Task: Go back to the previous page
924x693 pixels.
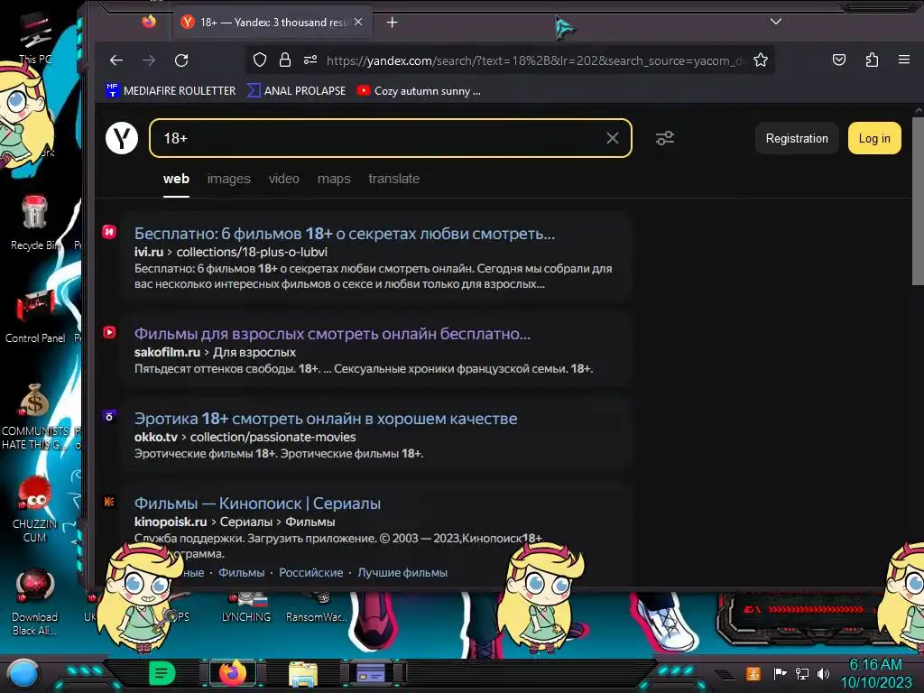Action: pos(116,60)
